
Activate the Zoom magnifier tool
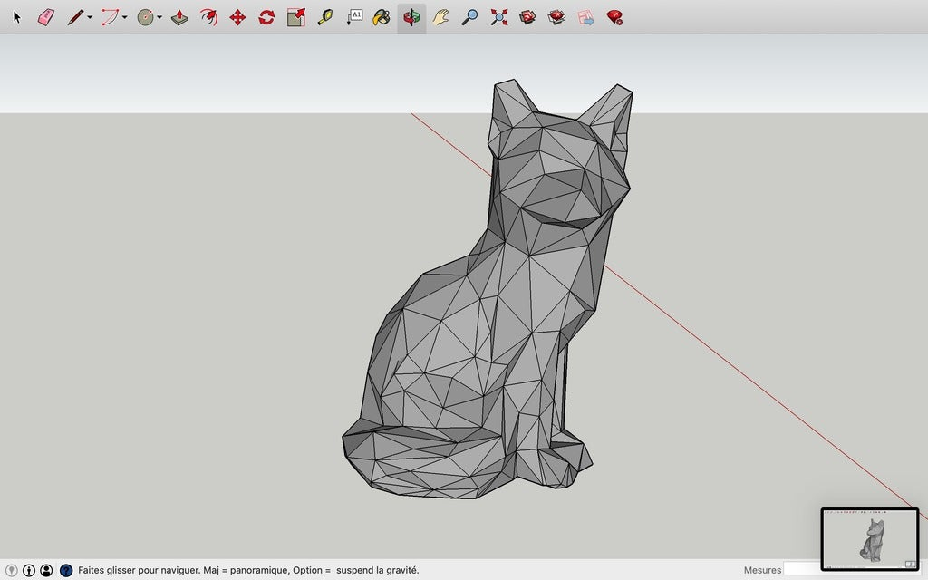click(469, 16)
